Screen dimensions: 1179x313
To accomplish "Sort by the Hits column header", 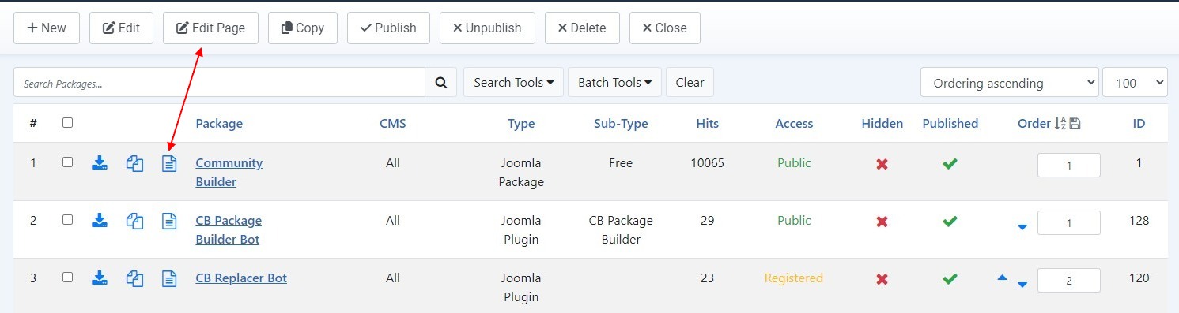I will point(708,123).
